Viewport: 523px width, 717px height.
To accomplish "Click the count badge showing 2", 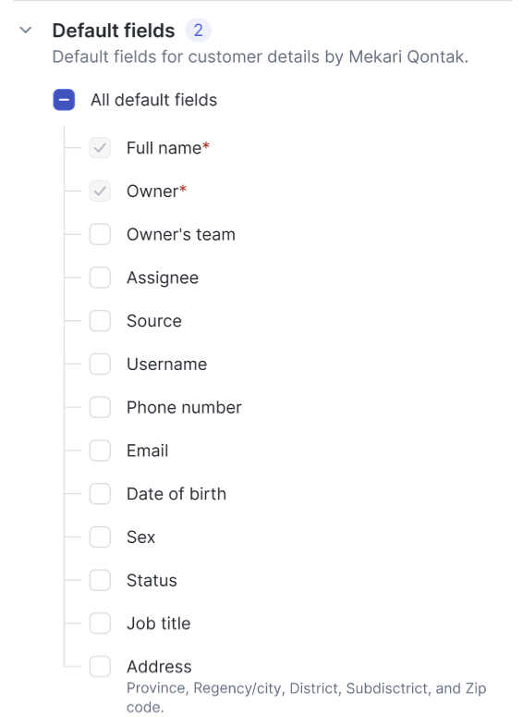I will [198, 31].
